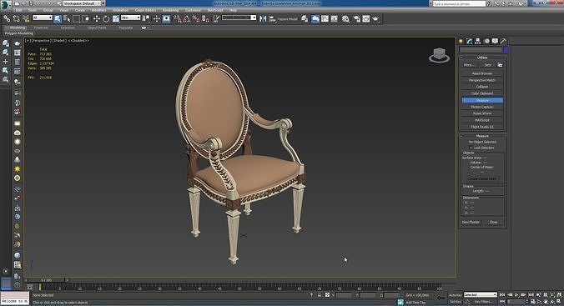
Task: Click the Key Filters... button
Action: click(x=483, y=302)
